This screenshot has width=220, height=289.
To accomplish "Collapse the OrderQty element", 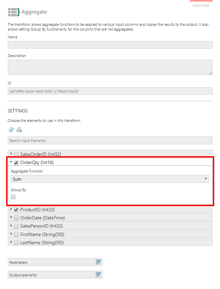I will pyautogui.click(x=11, y=162).
